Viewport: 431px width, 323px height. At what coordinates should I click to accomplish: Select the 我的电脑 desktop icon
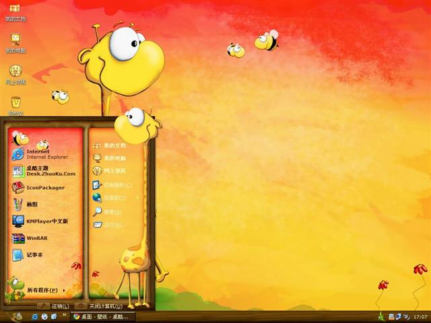pos(15,42)
